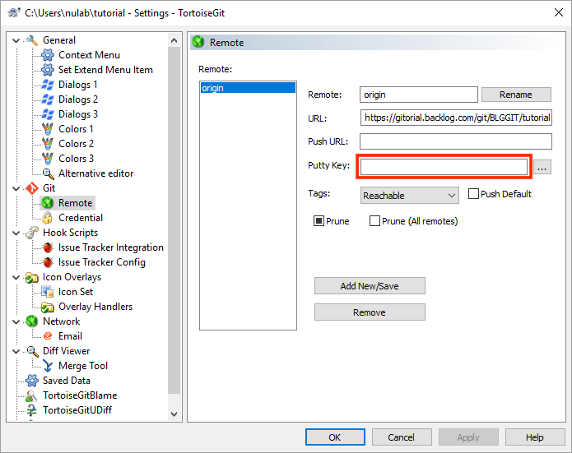572x453 pixels.
Task: Collapse the General tree node
Action: 16,40
